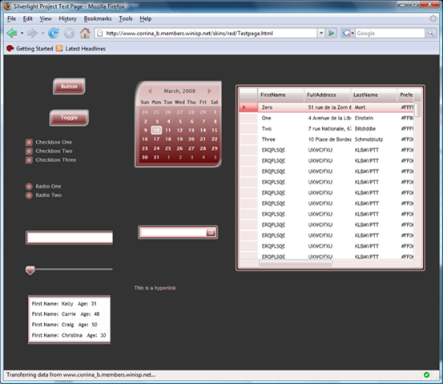Click the Firefox activity throbber icon
Image resolution: width=443 pixels, height=384 pixels.
(x=433, y=18)
